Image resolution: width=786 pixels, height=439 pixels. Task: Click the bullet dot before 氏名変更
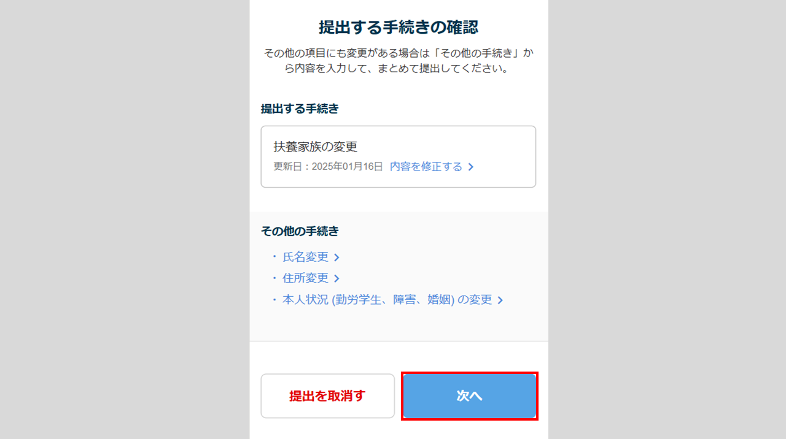pos(274,257)
